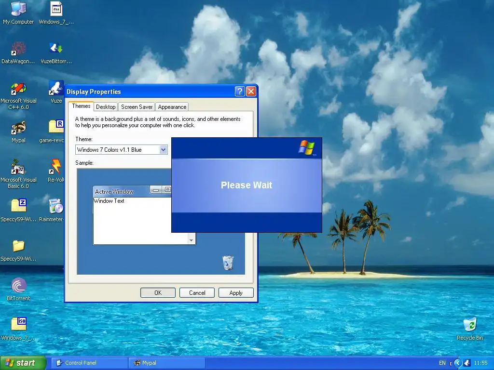The height and width of the screenshot is (370, 494).
Task: Click the EN language indicator
Action: [x=442, y=363]
